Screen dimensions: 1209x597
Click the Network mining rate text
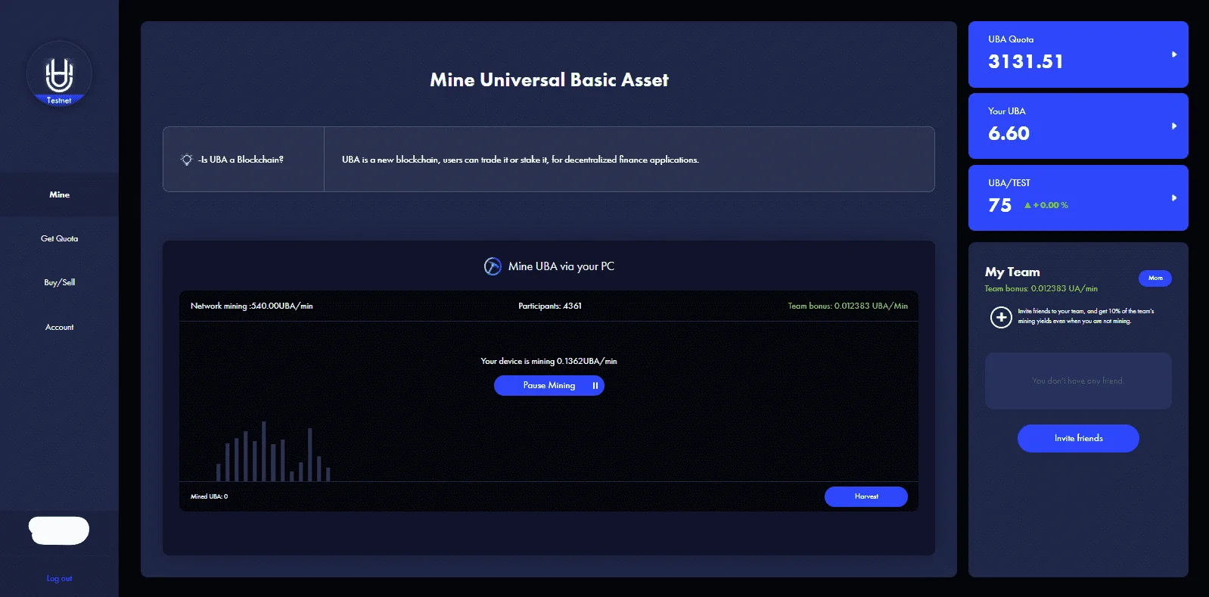tap(252, 306)
